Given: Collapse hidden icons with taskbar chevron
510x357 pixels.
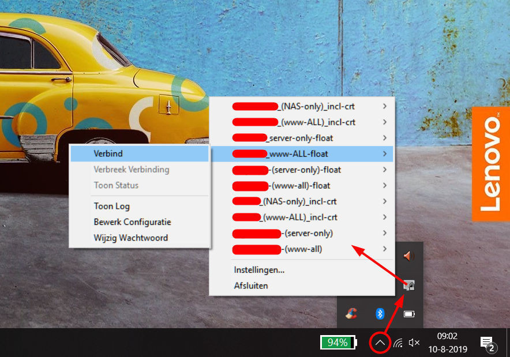Looking at the screenshot, I should [380, 343].
